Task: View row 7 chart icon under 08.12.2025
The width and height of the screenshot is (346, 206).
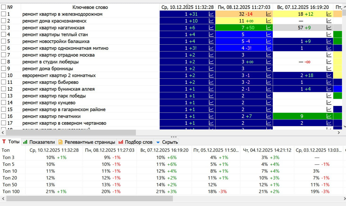Action: 269,55
